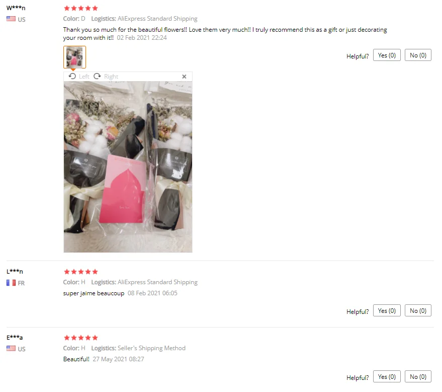The image size is (442, 392).
Task: Rotate the review photo right
Action: click(x=106, y=76)
